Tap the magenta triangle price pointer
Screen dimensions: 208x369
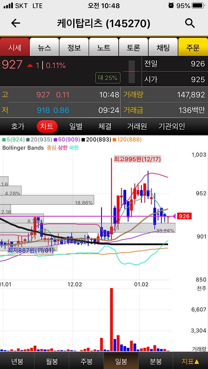click(174, 216)
